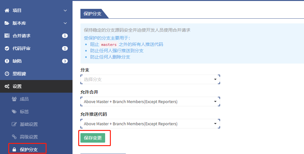The image size is (304, 154).
Task: Click the merge request icon beside 合并请求
Action: (7, 36)
